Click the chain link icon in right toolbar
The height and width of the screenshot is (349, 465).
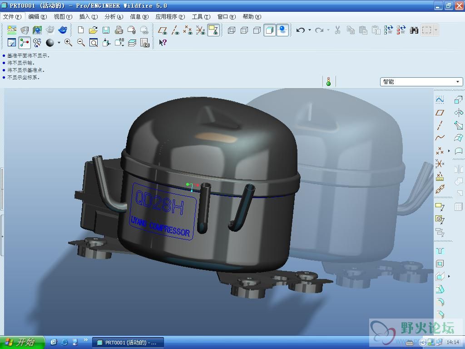click(x=440, y=189)
